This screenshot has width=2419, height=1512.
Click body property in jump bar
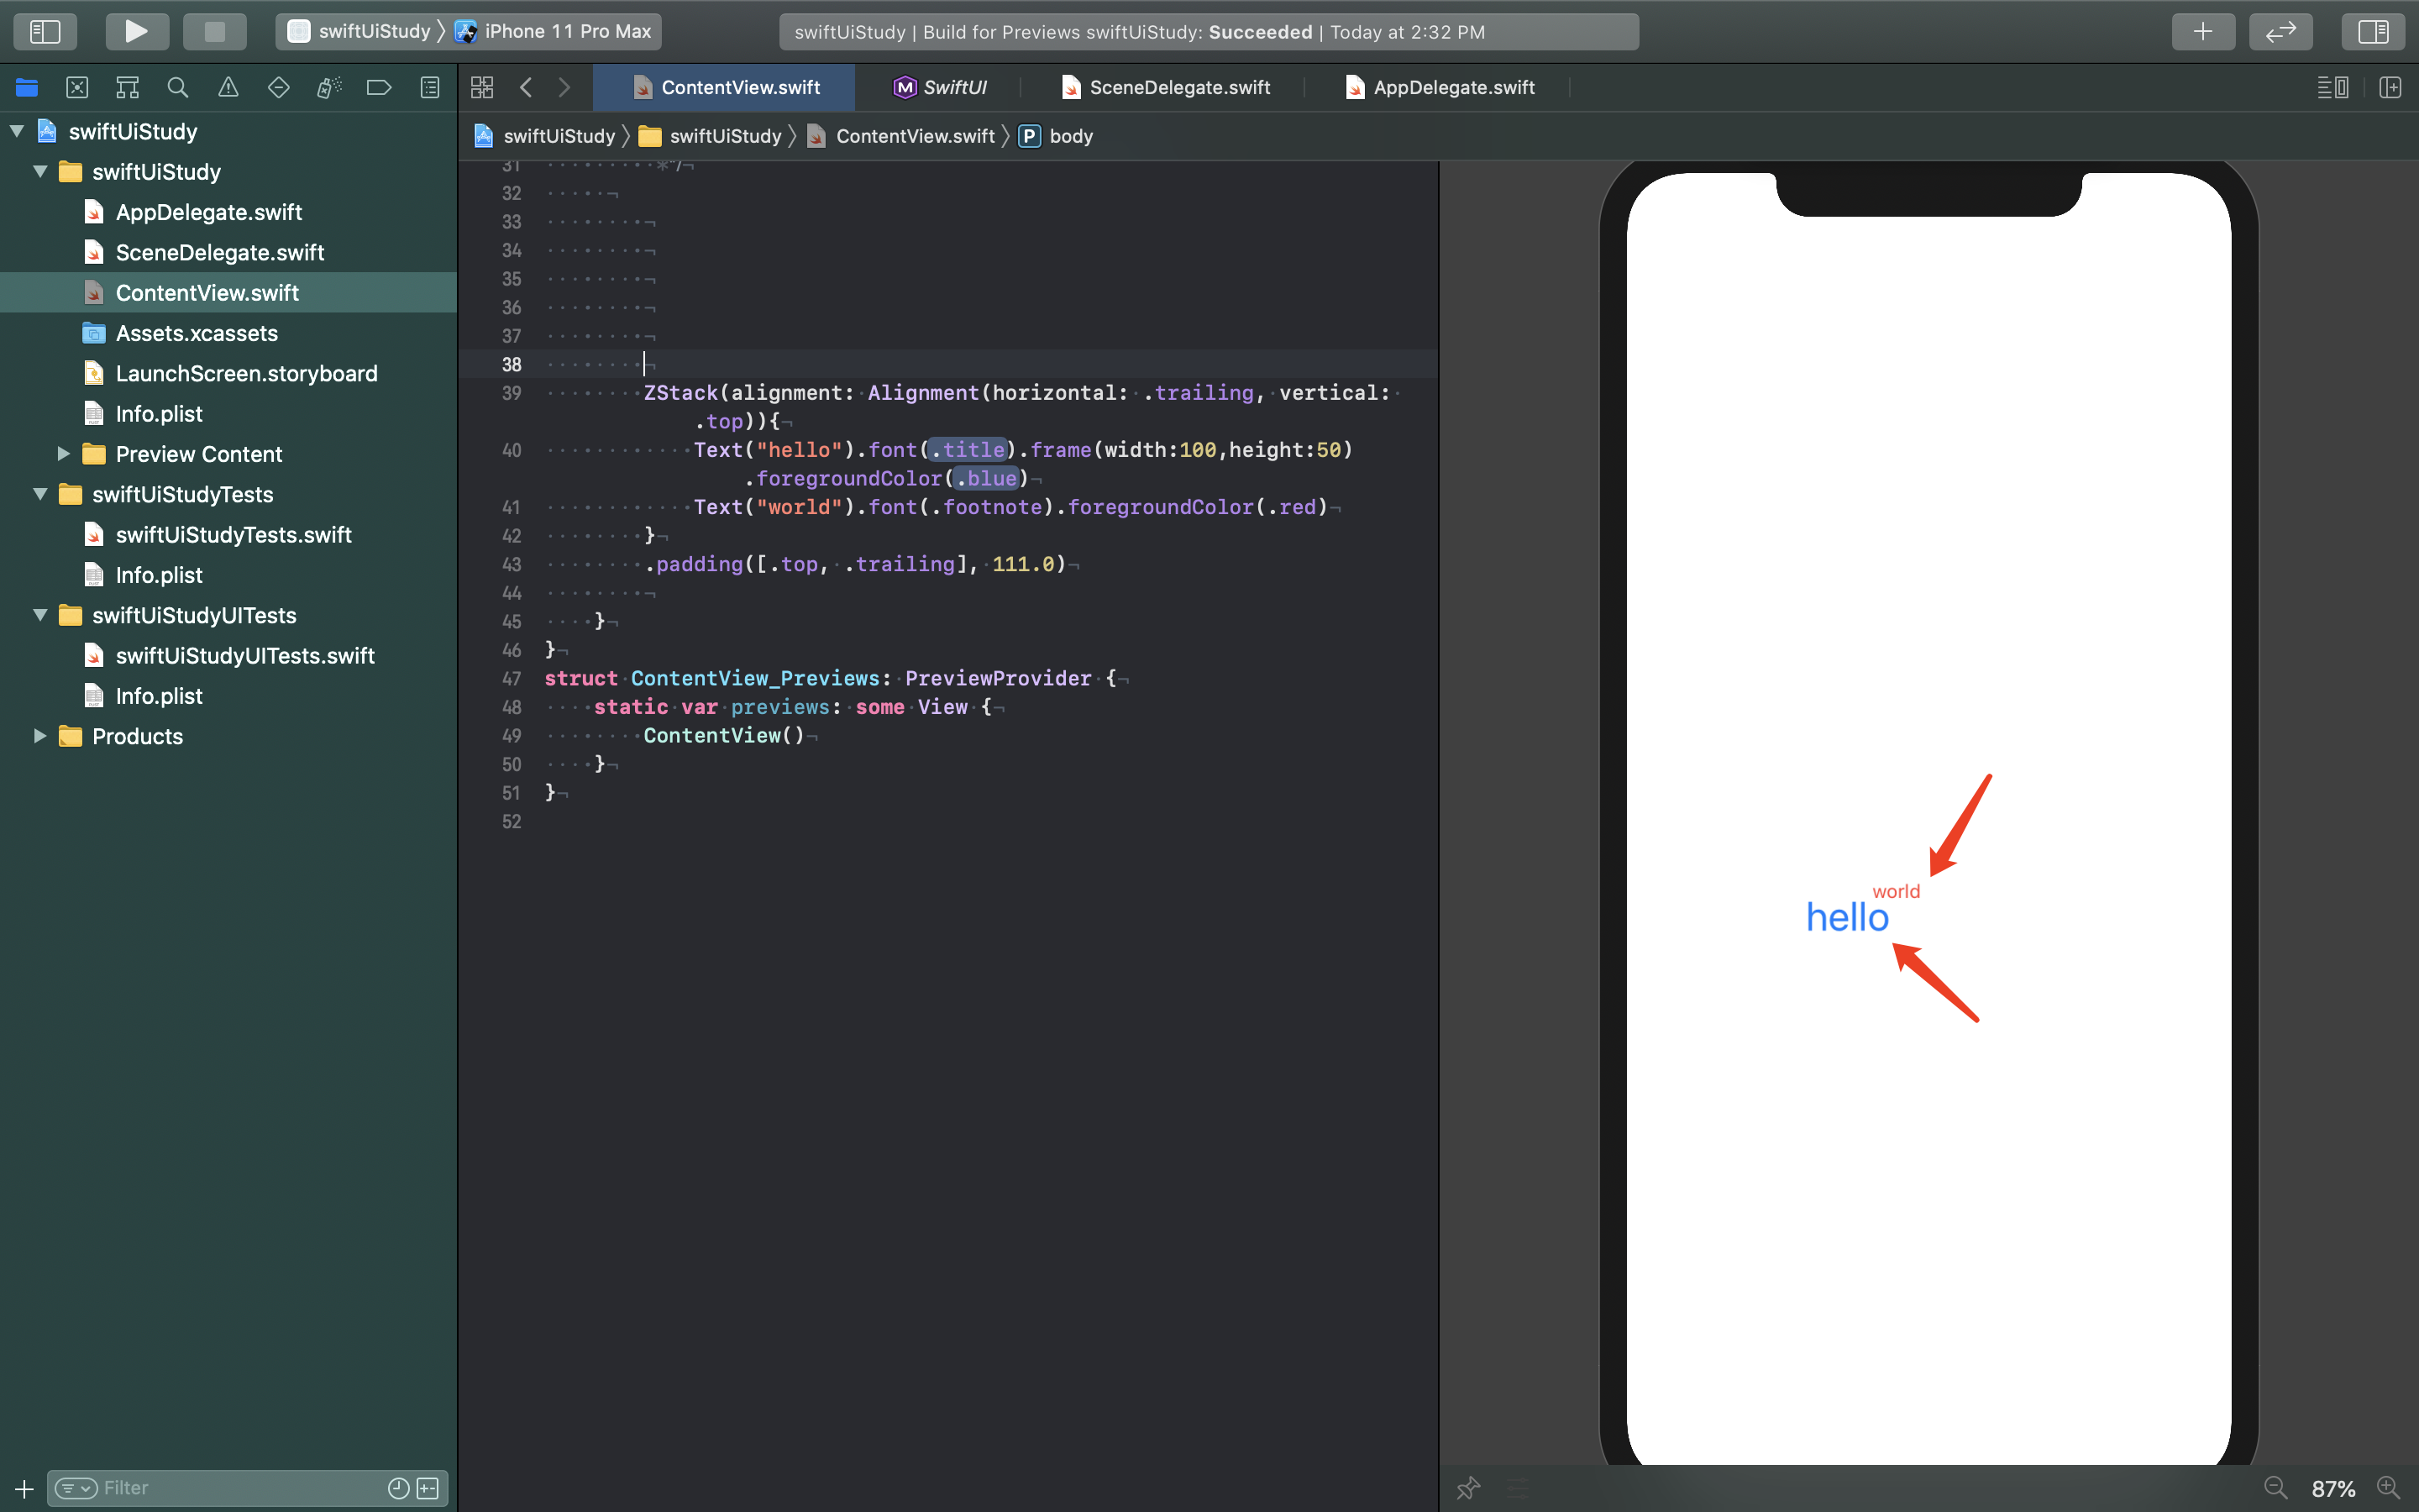point(1056,136)
